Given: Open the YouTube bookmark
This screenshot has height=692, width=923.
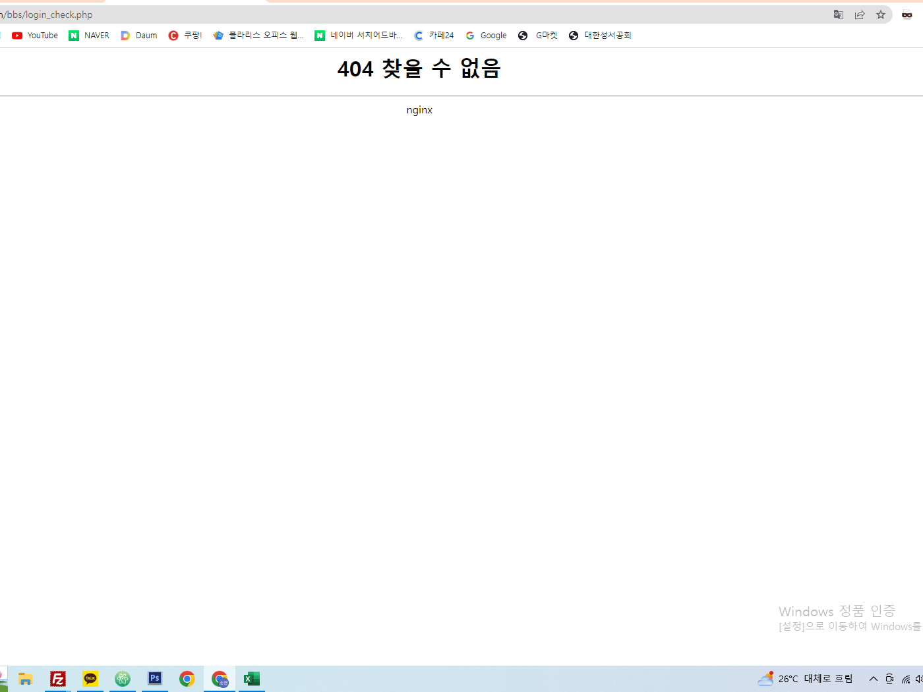Looking at the screenshot, I should 35,36.
